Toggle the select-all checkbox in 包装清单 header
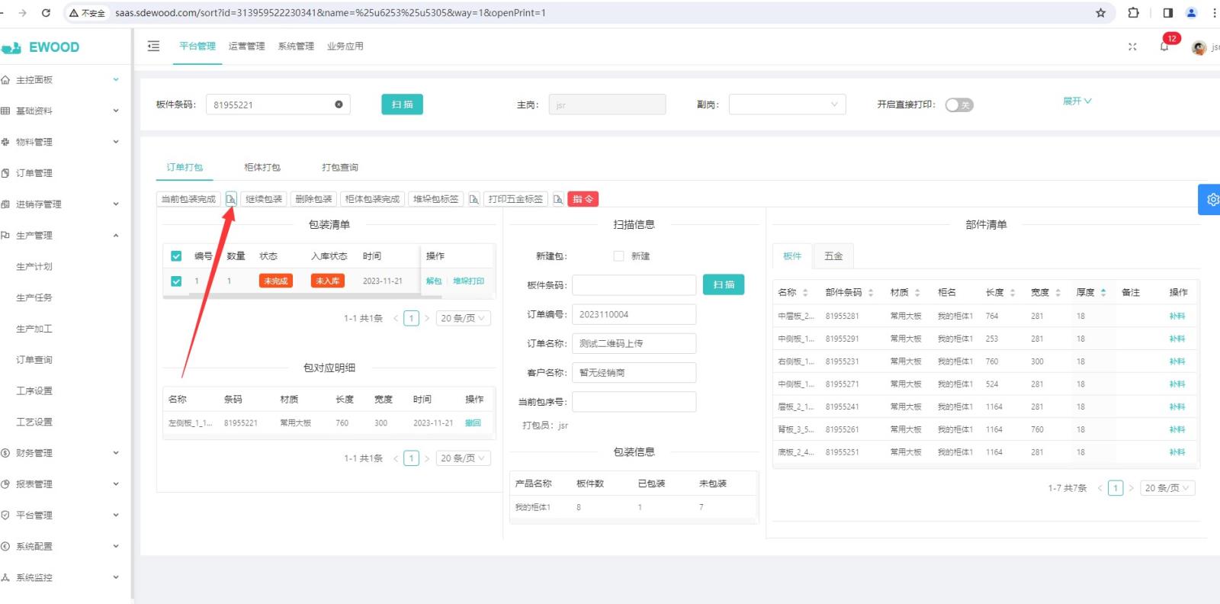 [176, 256]
